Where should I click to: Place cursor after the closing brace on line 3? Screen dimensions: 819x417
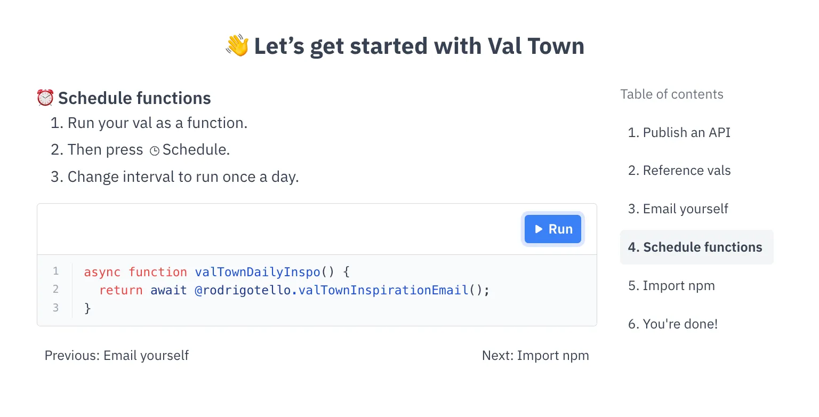click(92, 308)
